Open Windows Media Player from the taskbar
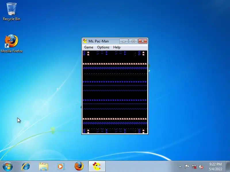The width and height of the screenshot is (230, 172). 61,167
